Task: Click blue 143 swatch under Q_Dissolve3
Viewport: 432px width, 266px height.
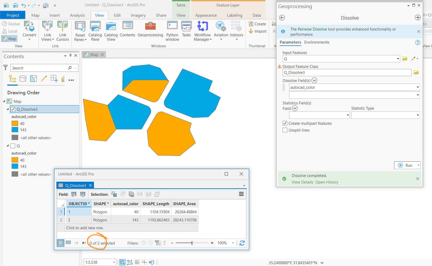Action: [x=15, y=130]
